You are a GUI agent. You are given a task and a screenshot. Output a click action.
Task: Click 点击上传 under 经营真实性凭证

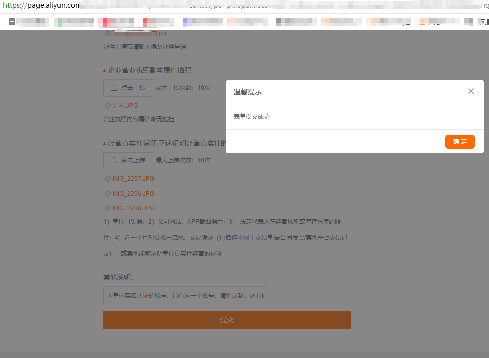pos(128,160)
